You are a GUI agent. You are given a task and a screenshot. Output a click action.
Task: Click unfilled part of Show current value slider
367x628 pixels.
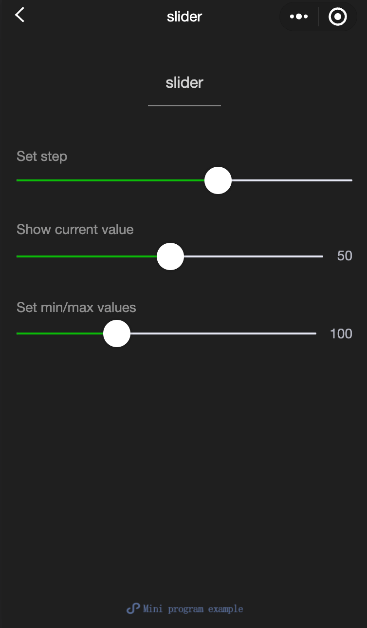253,256
